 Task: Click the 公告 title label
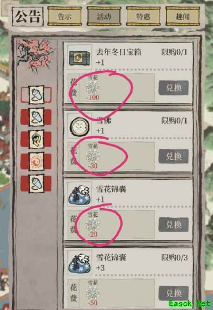pos(28,16)
